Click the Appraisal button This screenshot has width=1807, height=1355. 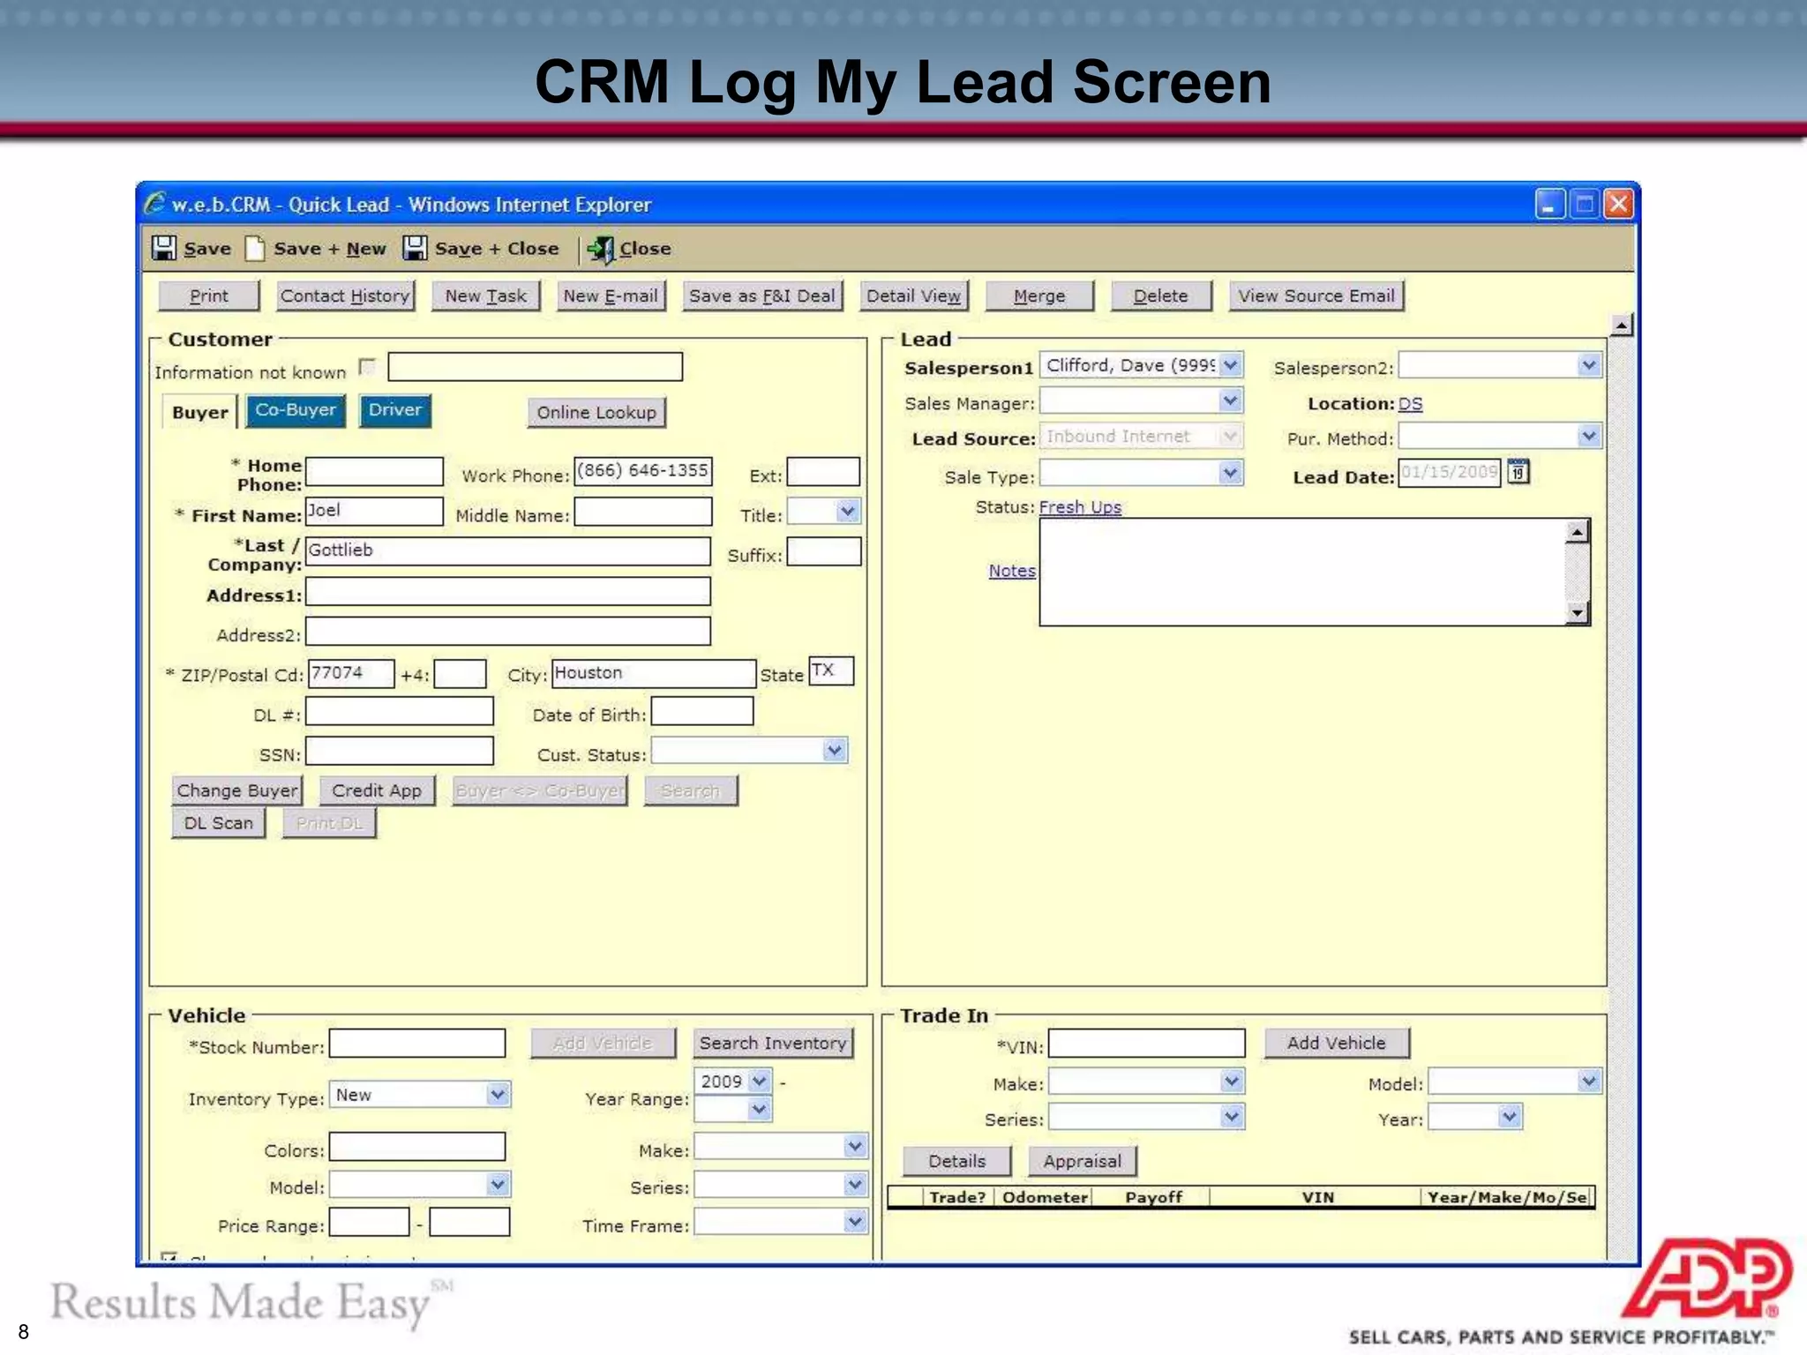1083,1162
